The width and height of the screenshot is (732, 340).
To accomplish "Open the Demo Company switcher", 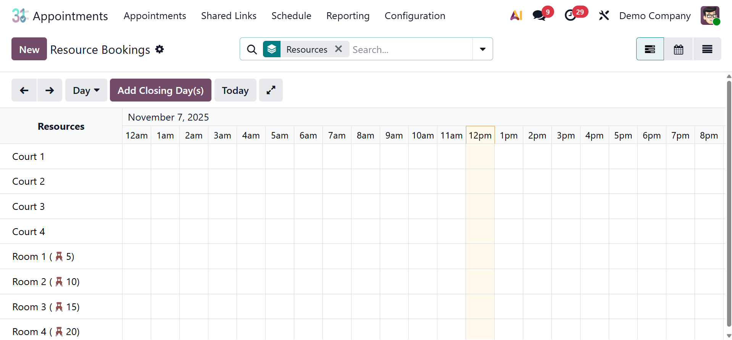I will 655,16.
